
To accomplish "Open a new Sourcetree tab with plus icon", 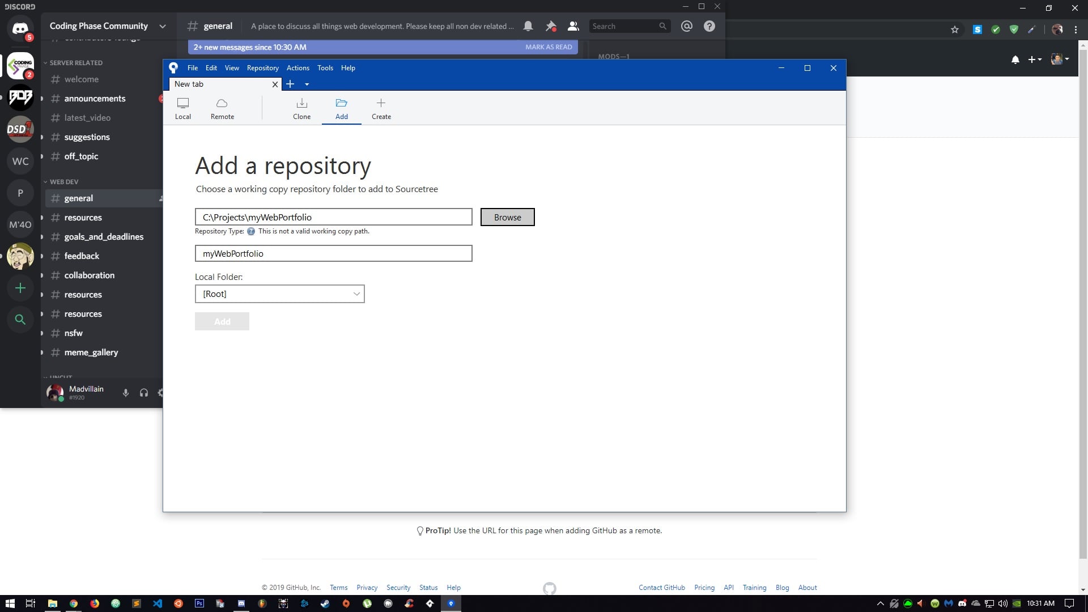I will point(290,84).
